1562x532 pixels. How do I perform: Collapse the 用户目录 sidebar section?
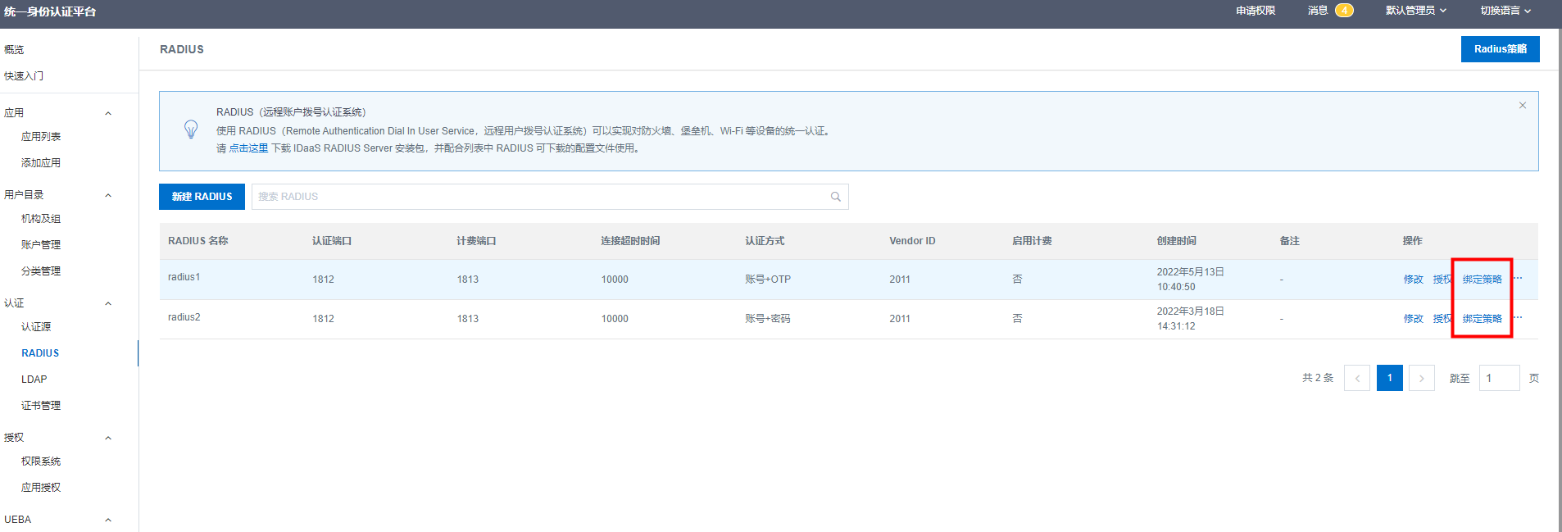coord(108,195)
